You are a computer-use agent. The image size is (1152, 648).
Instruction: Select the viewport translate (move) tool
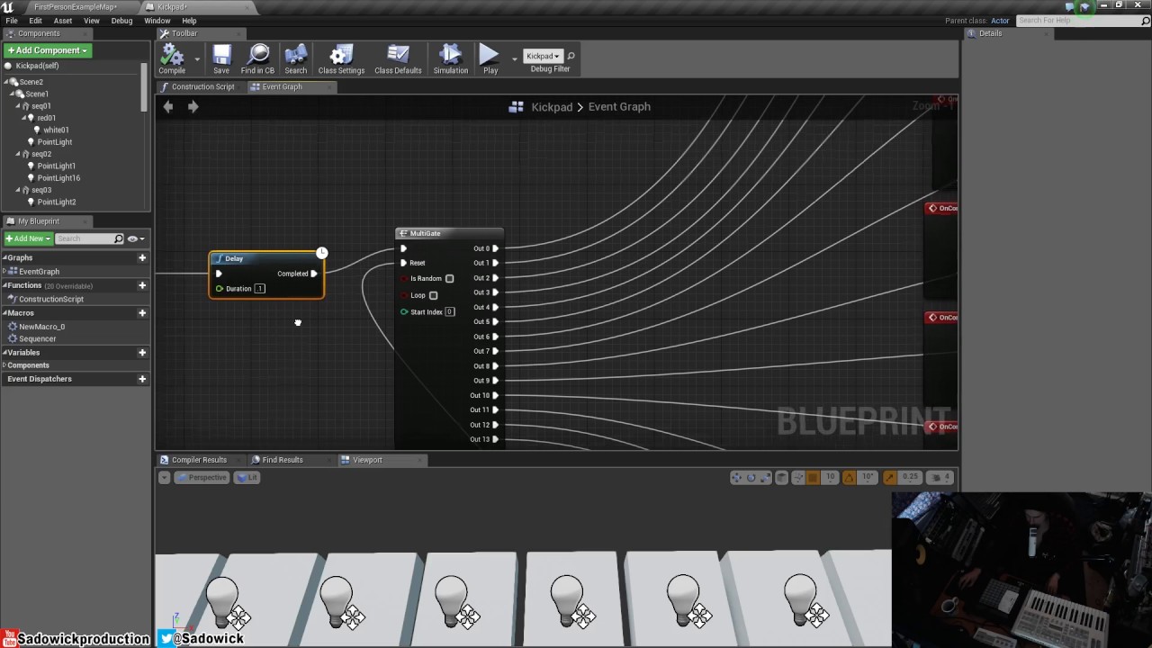(x=736, y=477)
